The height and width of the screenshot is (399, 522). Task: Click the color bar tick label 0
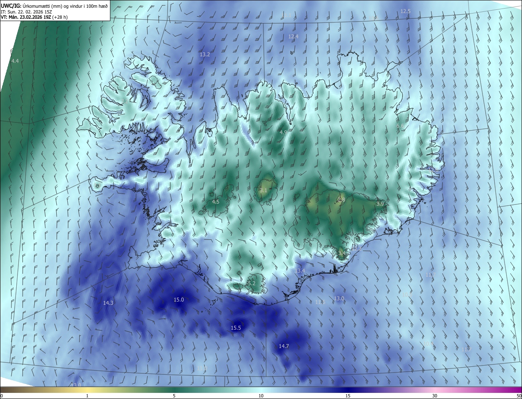(x=2, y=396)
